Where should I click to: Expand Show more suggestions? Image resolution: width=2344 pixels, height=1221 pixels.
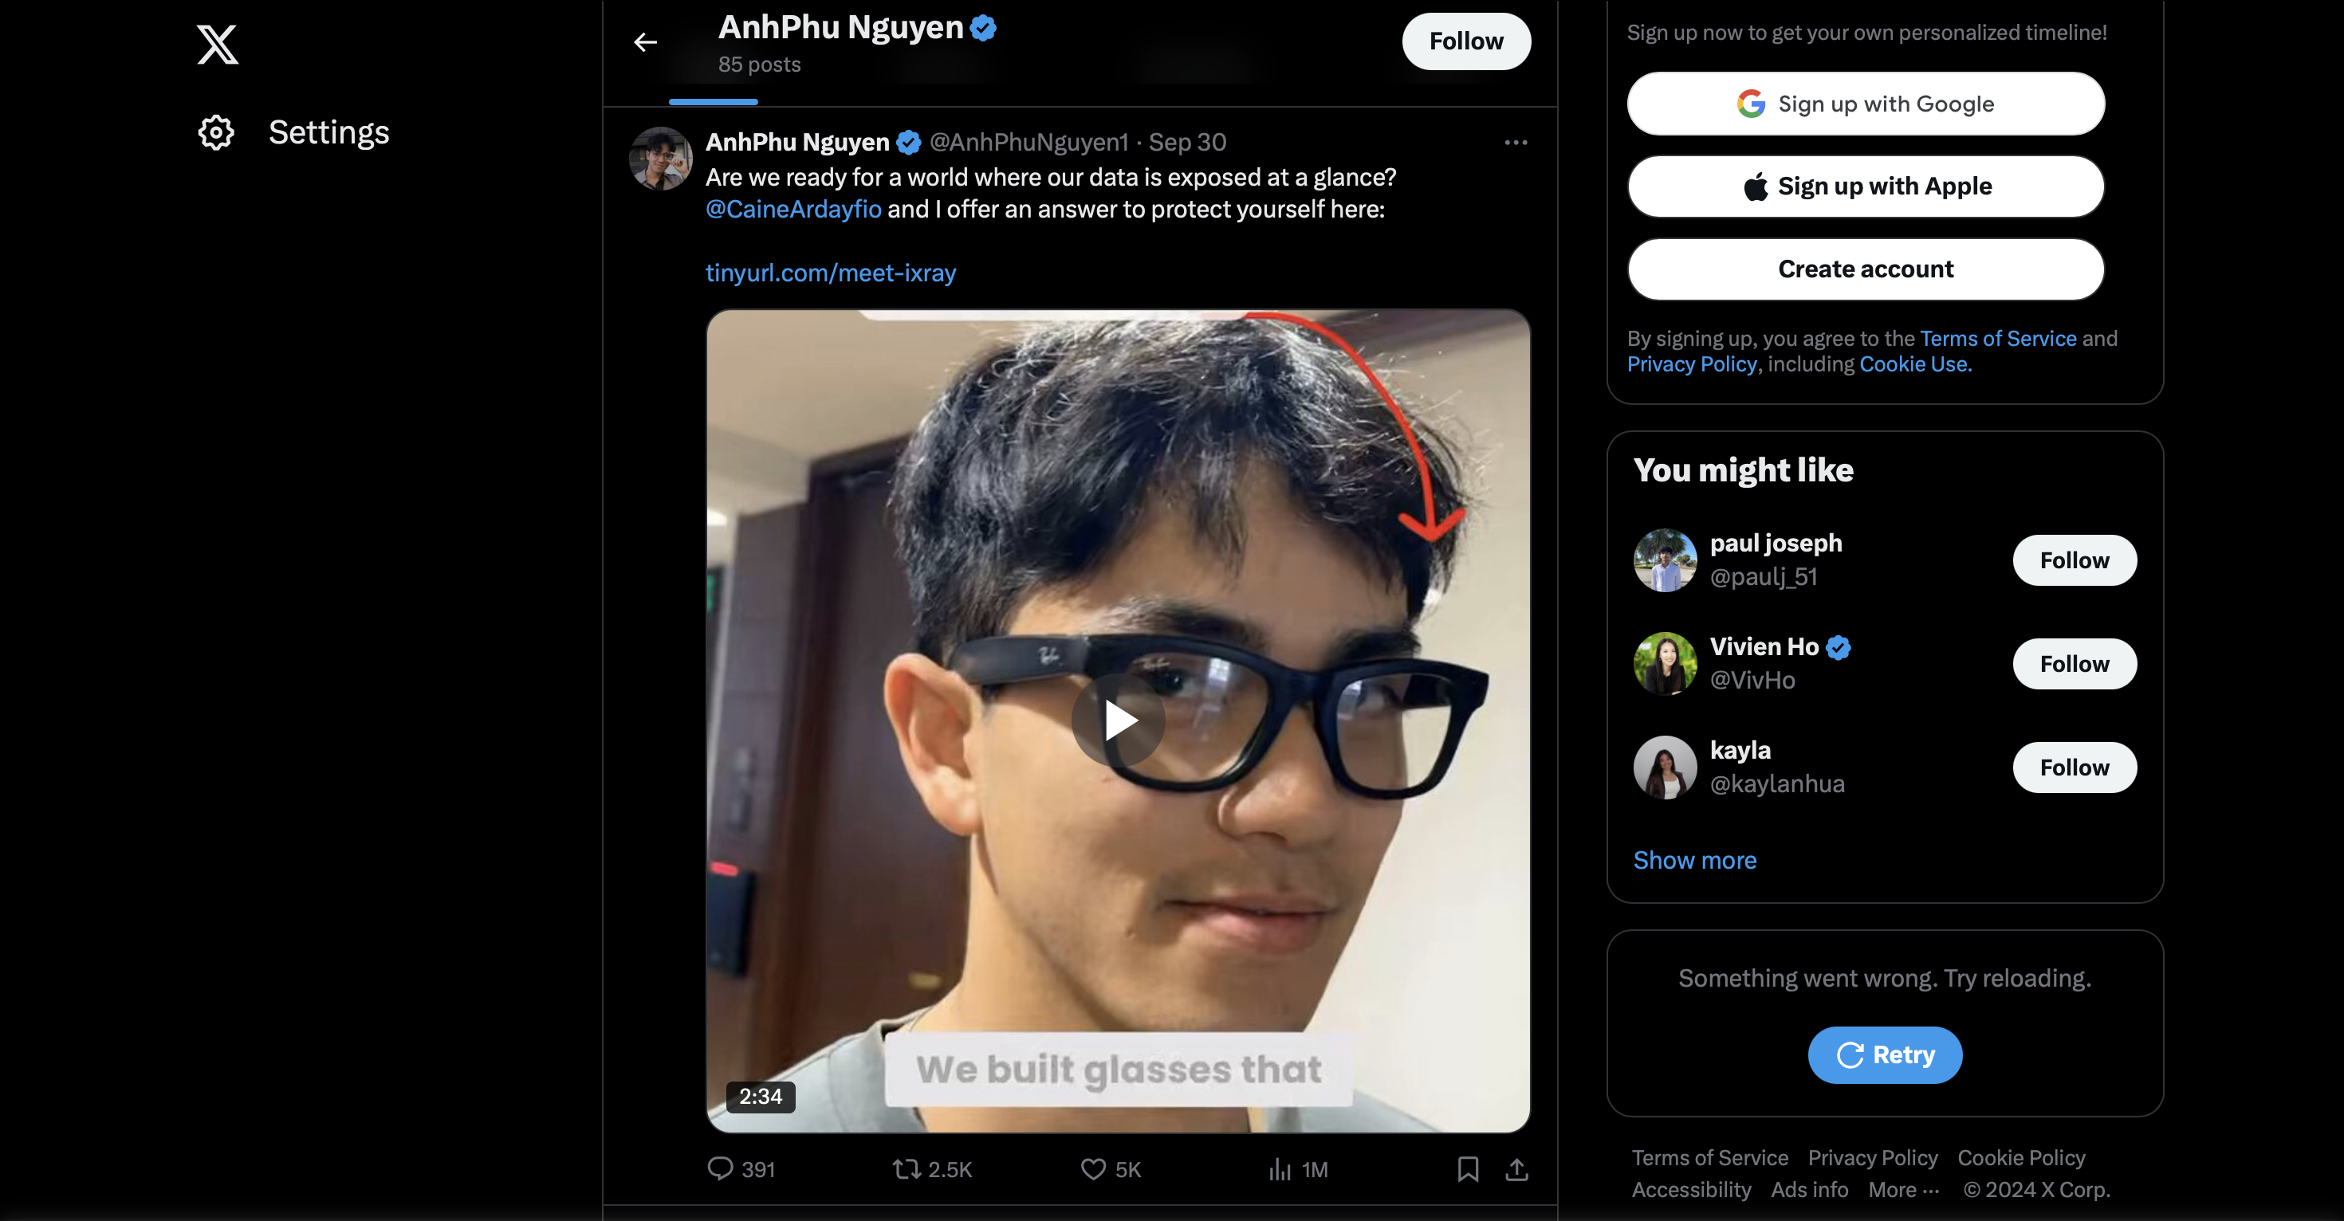click(x=1694, y=860)
